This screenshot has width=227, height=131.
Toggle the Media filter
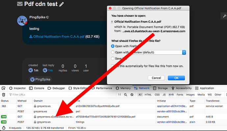201,94
